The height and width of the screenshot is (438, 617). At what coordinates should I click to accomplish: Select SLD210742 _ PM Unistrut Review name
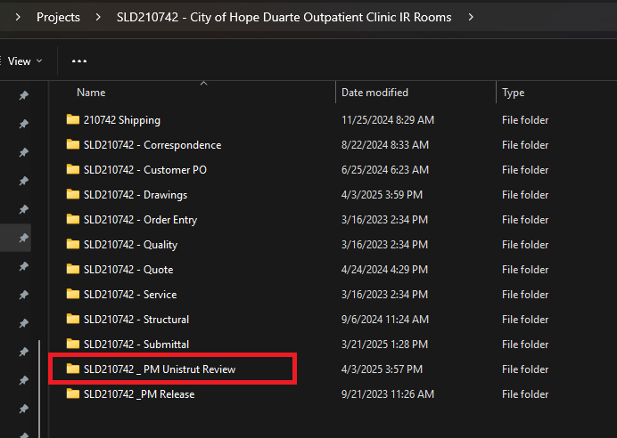[x=160, y=369]
